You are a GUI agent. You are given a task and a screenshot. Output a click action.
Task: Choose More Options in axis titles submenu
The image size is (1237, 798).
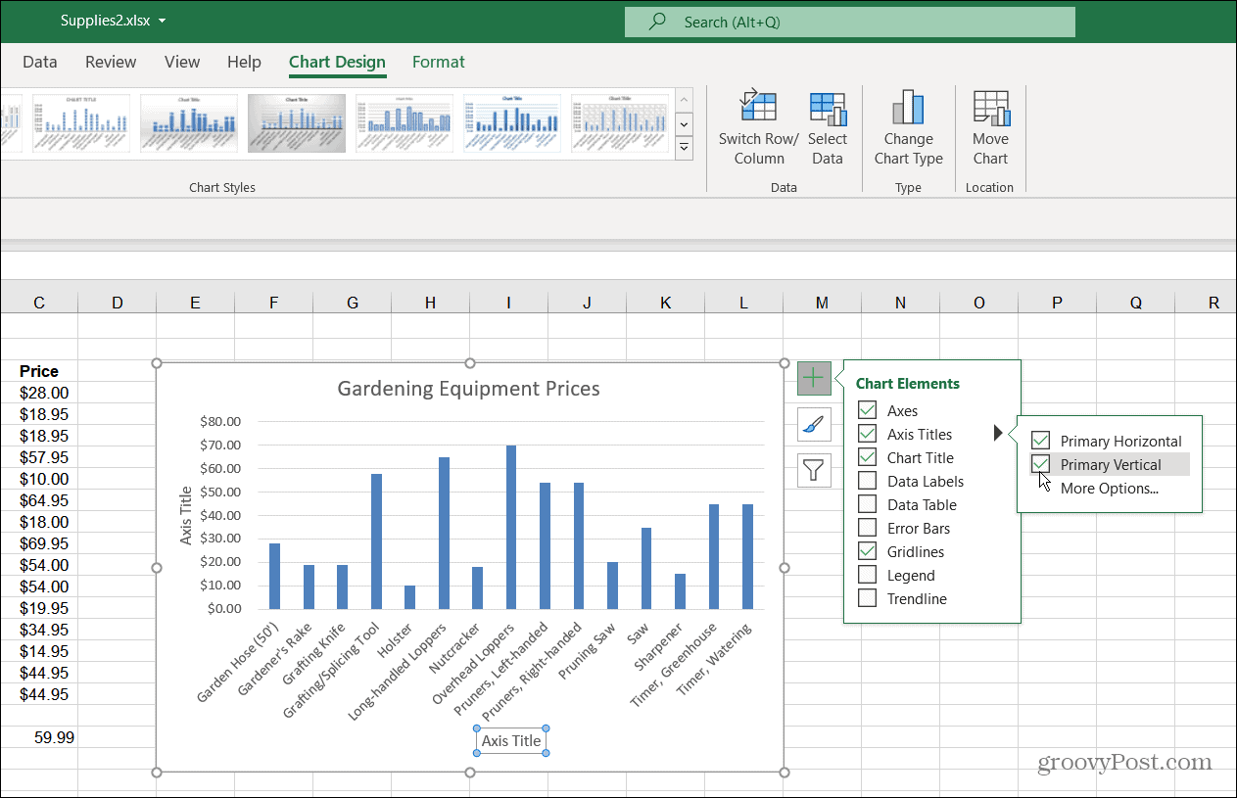[x=1109, y=488]
